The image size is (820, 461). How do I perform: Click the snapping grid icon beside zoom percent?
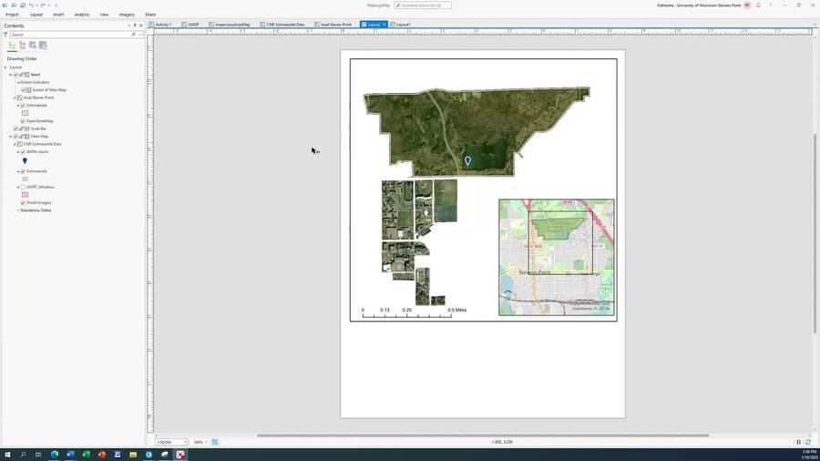tap(215, 442)
